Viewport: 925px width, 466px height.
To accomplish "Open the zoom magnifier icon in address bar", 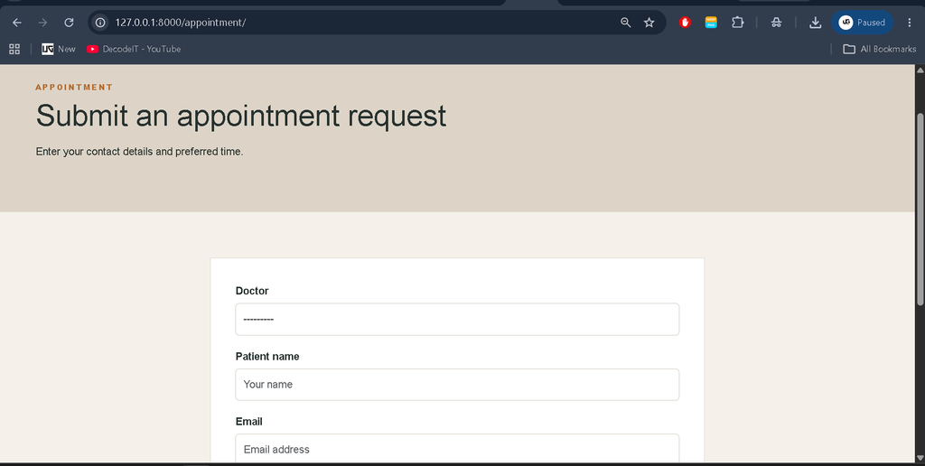I will pos(626,23).
